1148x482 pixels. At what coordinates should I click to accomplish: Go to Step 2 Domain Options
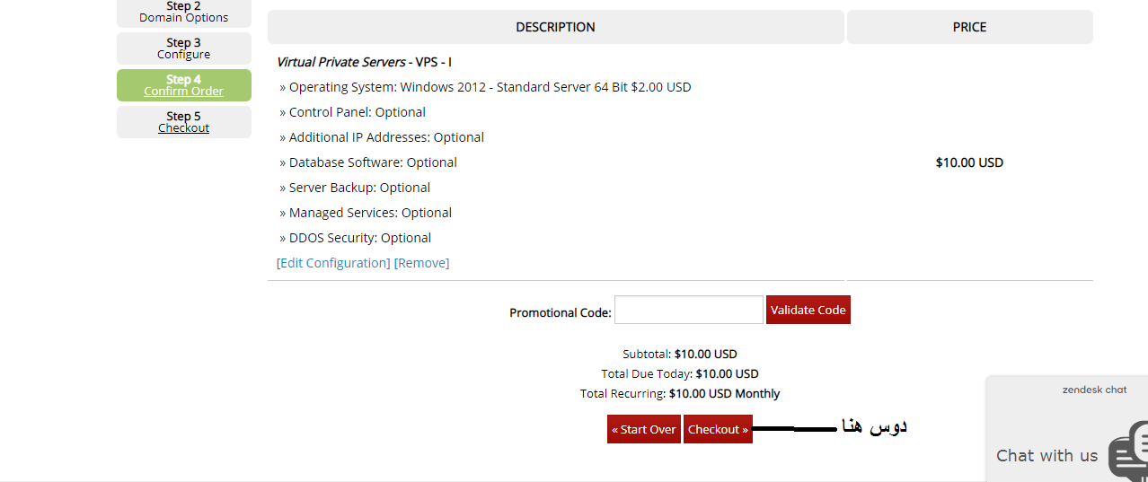click(183, 13)
